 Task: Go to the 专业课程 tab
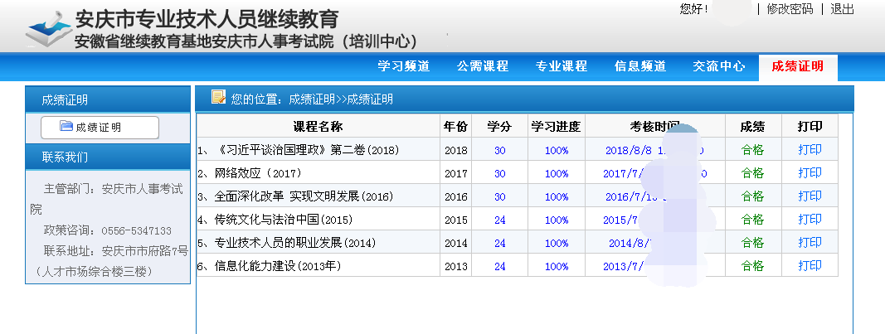click(x=561, y=67)
